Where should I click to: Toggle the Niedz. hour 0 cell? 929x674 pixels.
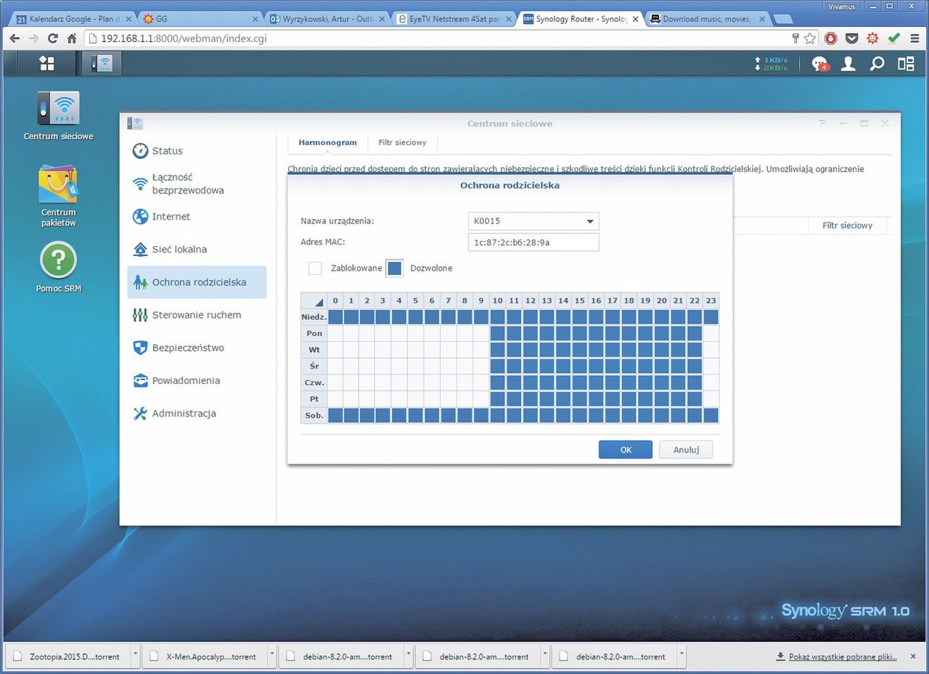335,317
